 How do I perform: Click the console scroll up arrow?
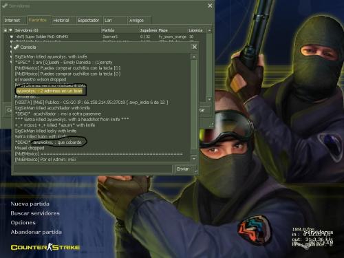(194, 56)
